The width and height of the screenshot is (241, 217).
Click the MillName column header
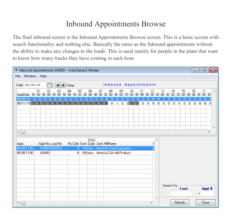[110, 143]
